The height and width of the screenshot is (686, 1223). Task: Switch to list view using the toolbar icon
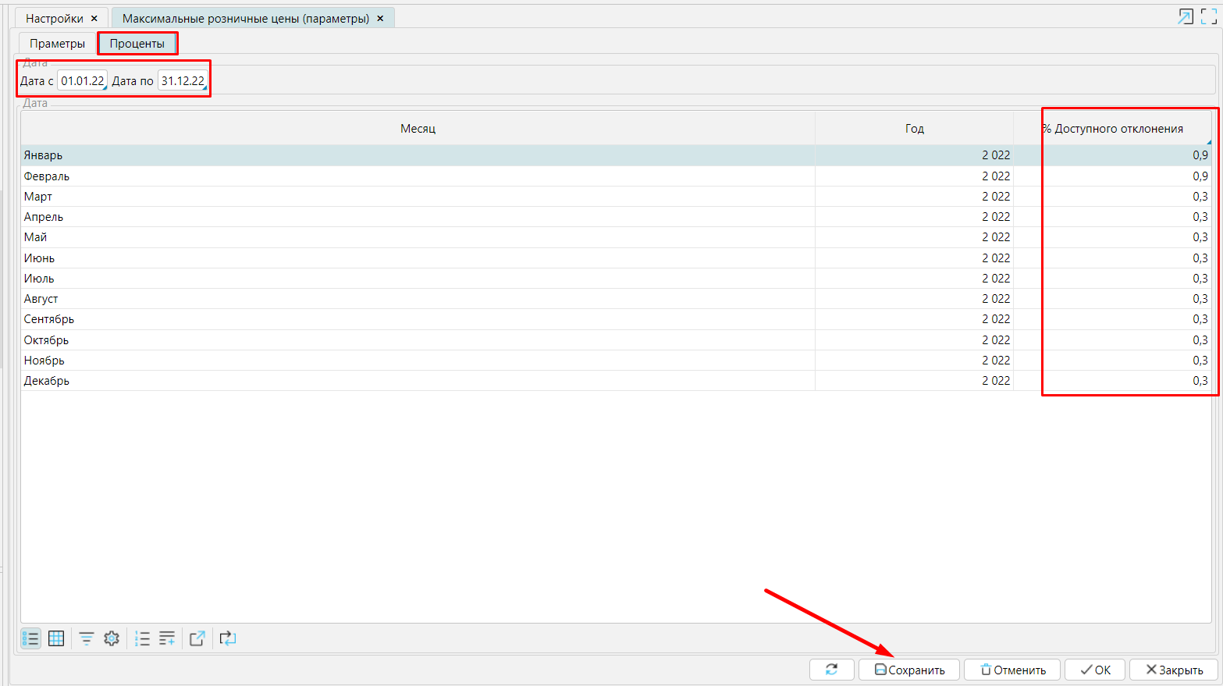(x=30, y=638)
